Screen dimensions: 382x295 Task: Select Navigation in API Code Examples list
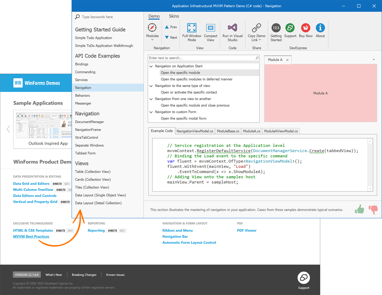click(108, 88)
